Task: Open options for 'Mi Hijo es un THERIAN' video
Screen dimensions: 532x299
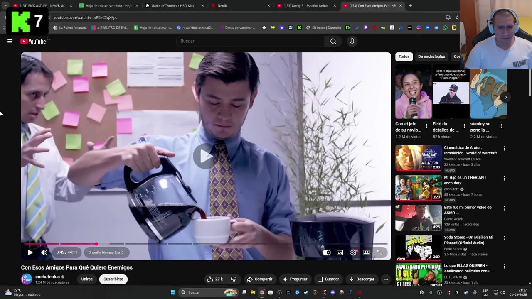Action: [505, 178]
